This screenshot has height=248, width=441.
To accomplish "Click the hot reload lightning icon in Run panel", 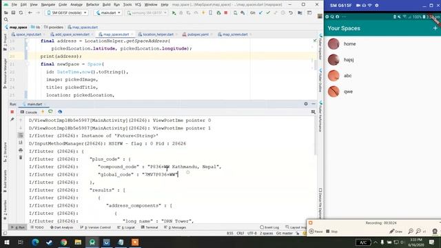I will 43,112.
